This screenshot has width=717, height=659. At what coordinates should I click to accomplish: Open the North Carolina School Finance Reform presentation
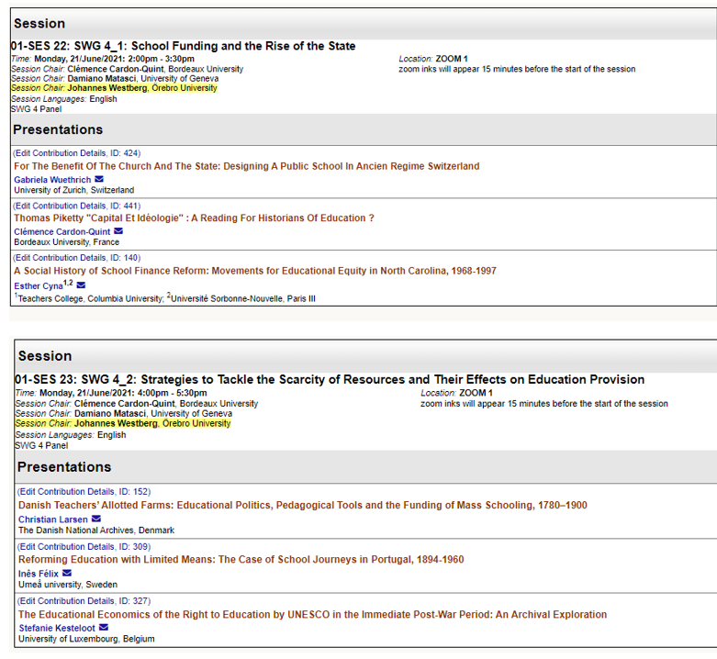click(x=254, y=271)
